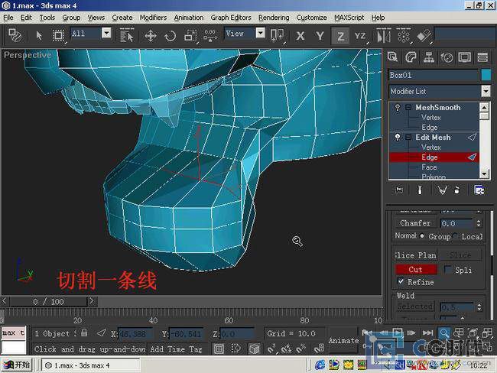Select the Select Object arrow tool

39,35
